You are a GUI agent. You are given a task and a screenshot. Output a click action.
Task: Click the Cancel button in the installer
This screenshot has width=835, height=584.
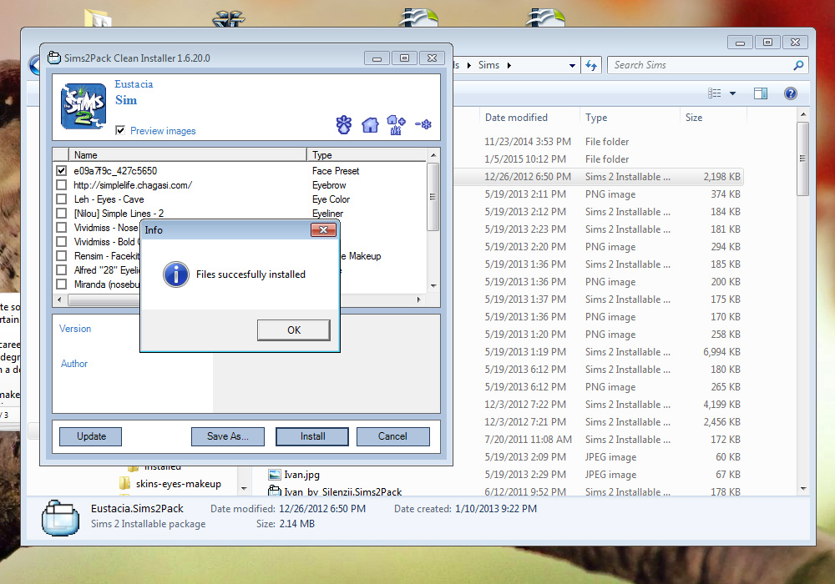tap(392, 436)
